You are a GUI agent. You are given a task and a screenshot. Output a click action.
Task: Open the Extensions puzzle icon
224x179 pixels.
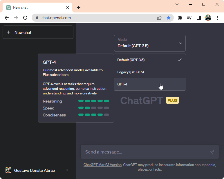click(x=180, y=18)
